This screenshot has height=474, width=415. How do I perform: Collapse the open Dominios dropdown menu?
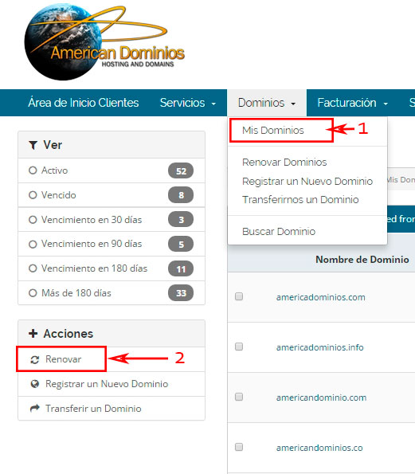point(267,103)
